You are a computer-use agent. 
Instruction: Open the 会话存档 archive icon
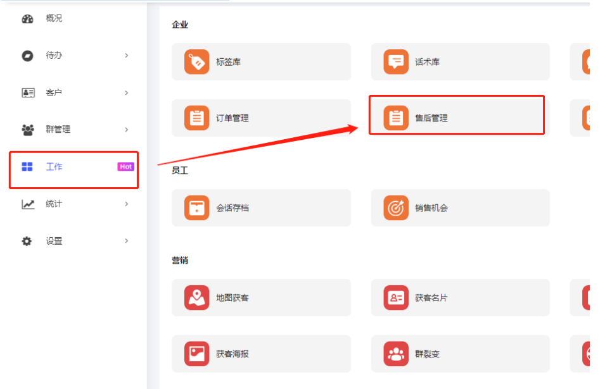197,207
